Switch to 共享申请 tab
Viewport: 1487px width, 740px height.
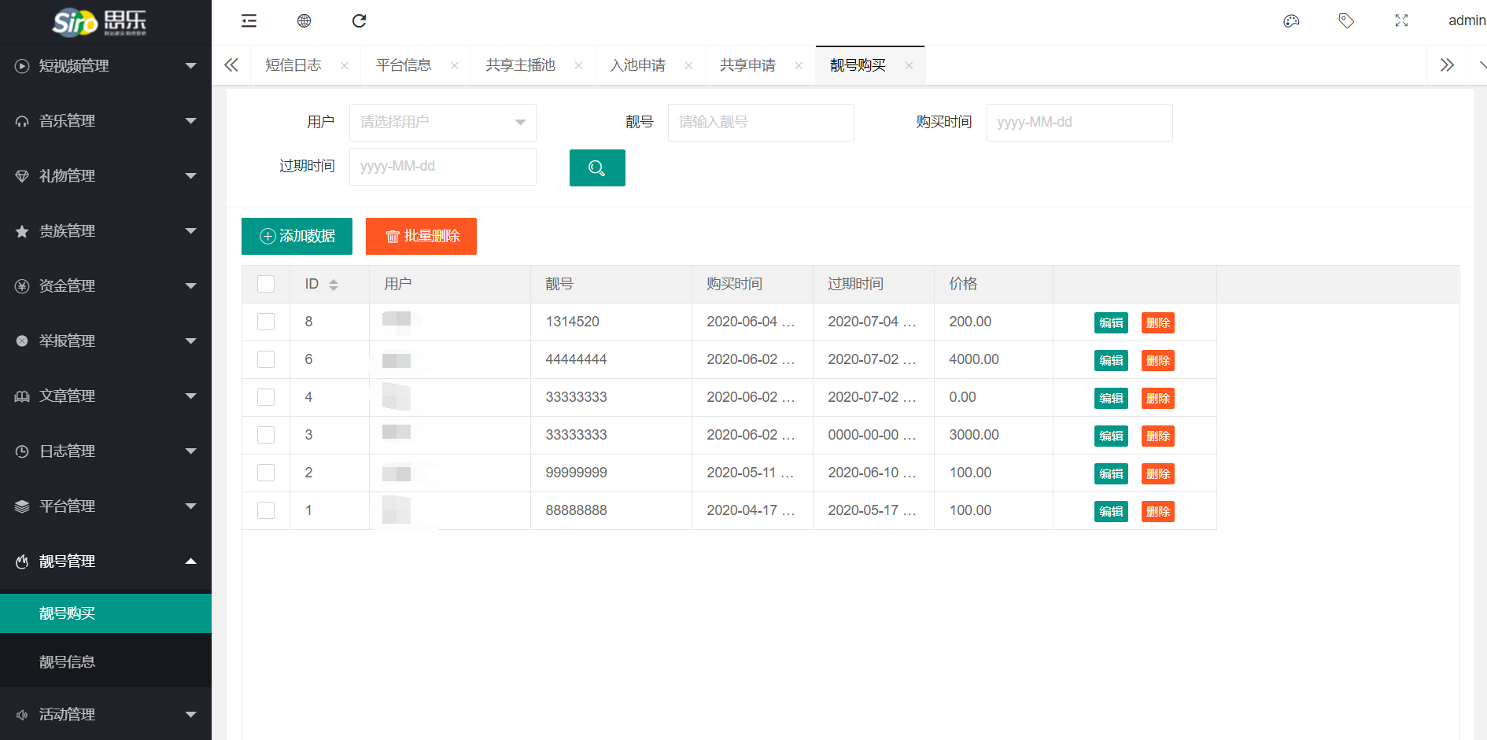point(748,65)
